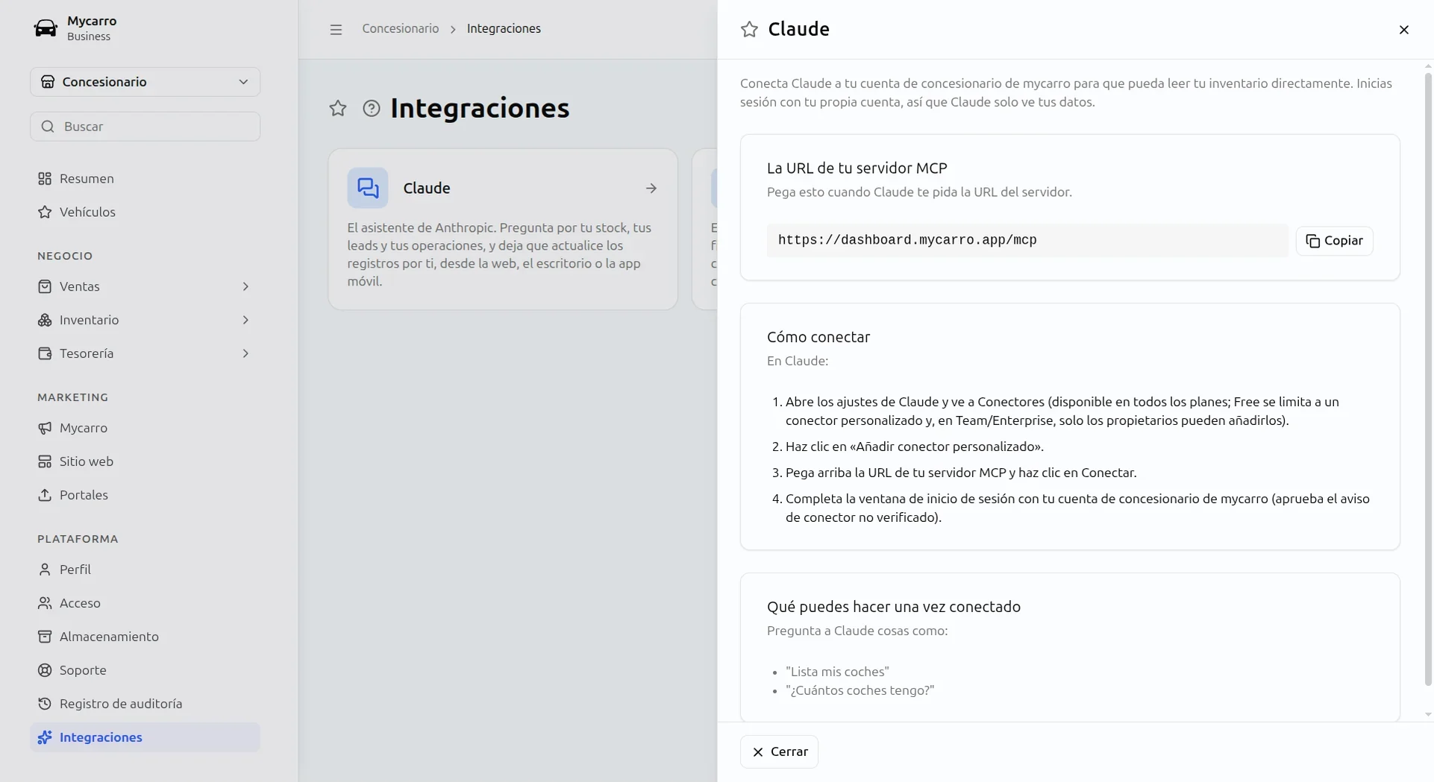The image size is (1434, 782).
Task: Click the "¿Cuántos coches tengo?" example text
Action: click(x=860, y=691)
